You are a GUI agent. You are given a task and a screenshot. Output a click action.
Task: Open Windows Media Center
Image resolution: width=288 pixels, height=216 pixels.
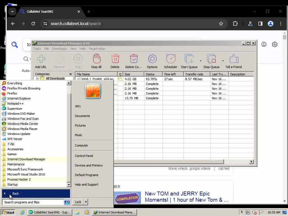34,124
